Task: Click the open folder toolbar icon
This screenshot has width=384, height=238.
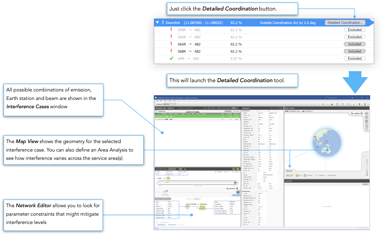Action: [x=332, y=104]
